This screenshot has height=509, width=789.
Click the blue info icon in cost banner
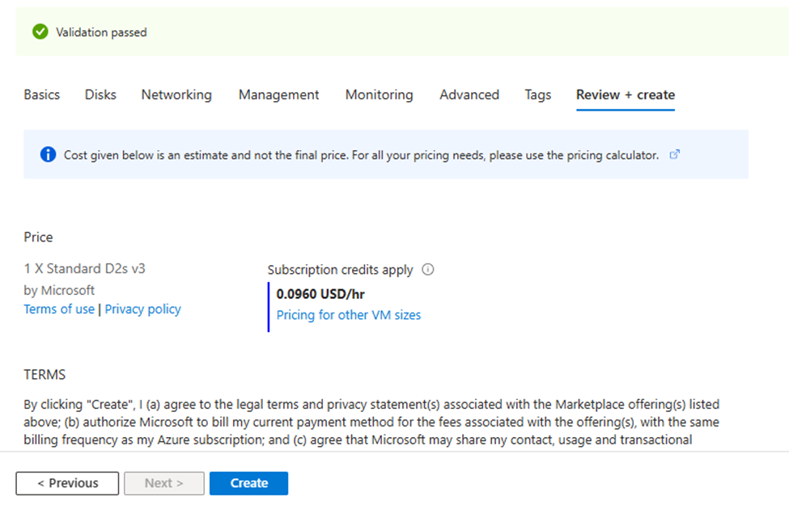pos(48,154)
